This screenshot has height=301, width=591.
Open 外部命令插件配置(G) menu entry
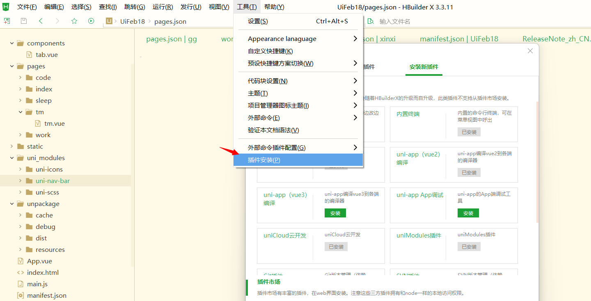pos(298,147)
